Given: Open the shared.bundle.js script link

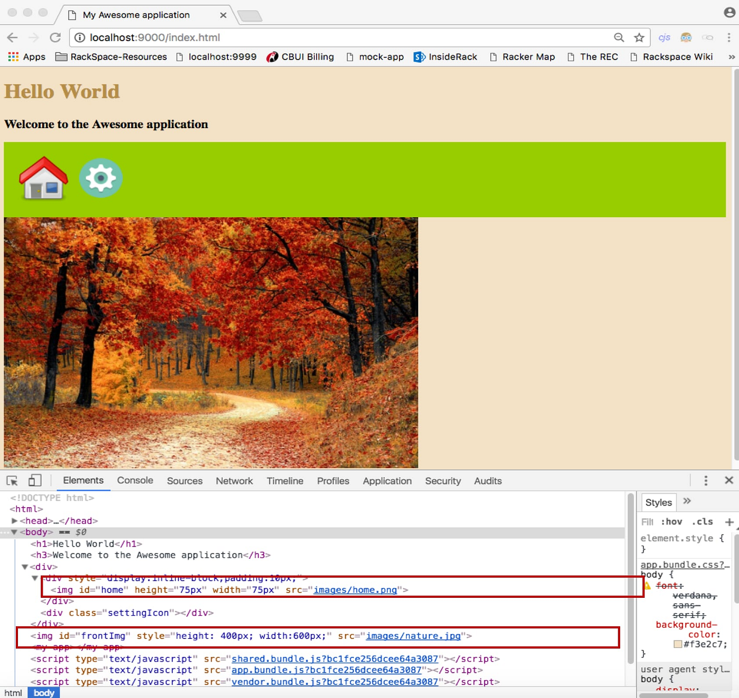Looking at the screenshot, I should pos(335,659).
